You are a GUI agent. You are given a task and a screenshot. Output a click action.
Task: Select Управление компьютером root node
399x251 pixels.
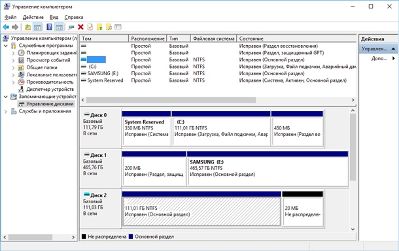43,39
